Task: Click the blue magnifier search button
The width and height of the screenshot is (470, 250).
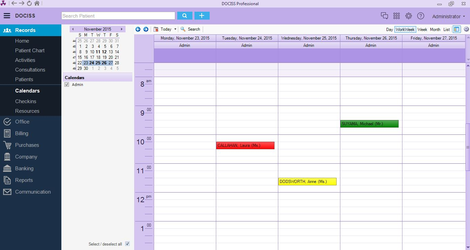Action: click(185, 16)
